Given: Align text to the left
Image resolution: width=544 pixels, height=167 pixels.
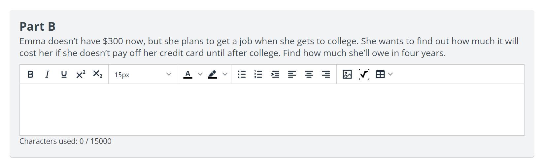Looking at the screenshot, I should tap(292, 74).
